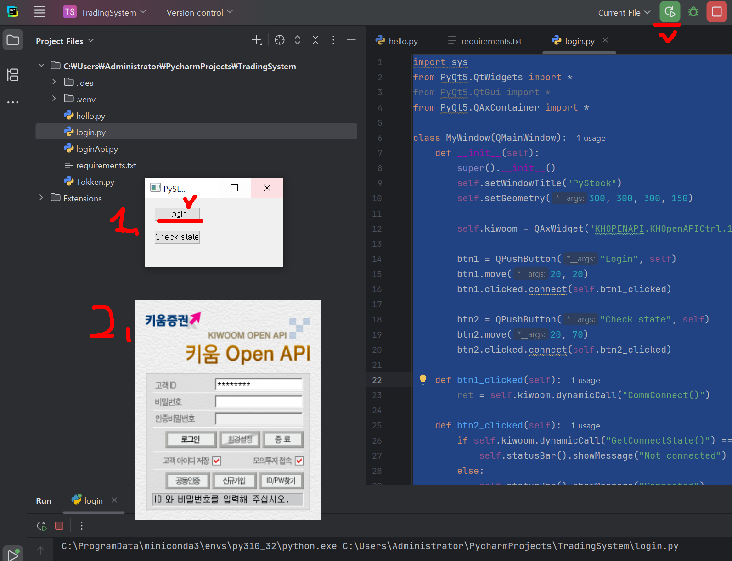Hide the Project panel with the minus icon
The image size is (732, 561).
(351, 40)
